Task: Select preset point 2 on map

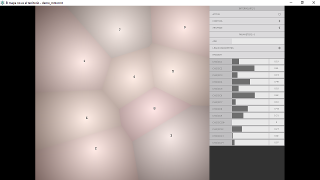Action: point(95,148)
